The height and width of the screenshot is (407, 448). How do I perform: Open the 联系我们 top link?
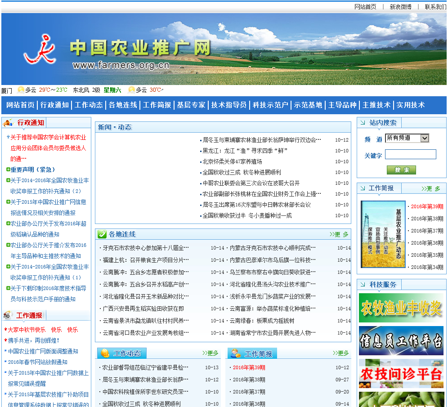point(435,7)
